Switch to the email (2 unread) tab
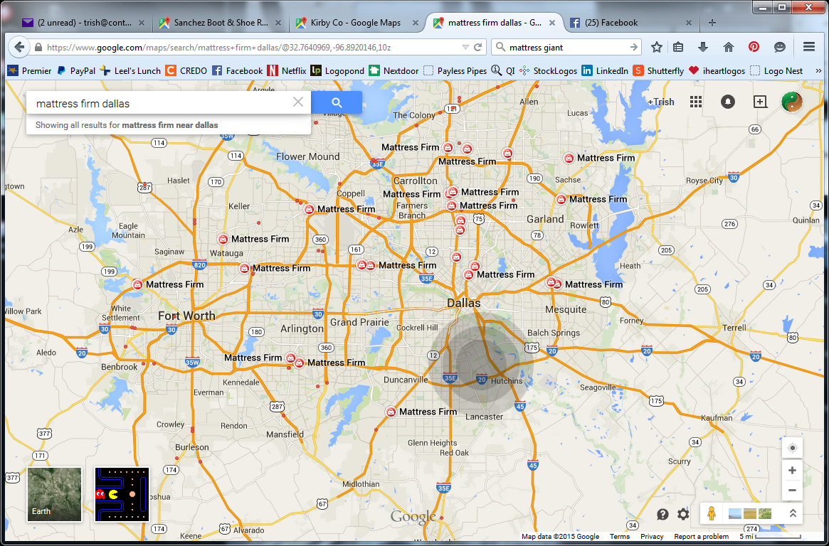829x546 pixels. click(x=84, y=23)
